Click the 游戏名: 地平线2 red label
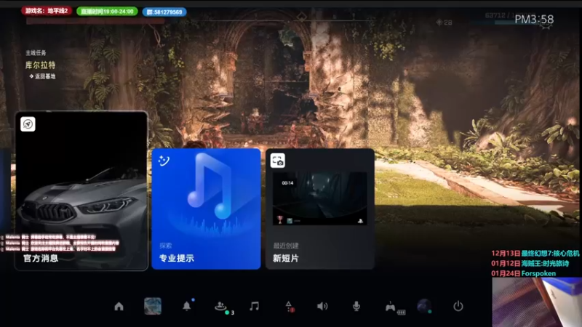 pyautogui.click(x=47, y=11)
